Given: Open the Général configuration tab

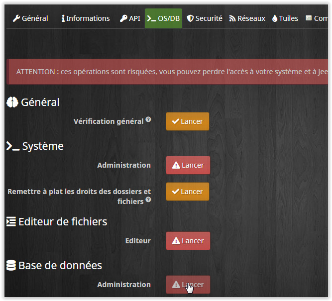Looking at the screenshot, I should pos(30,18).
